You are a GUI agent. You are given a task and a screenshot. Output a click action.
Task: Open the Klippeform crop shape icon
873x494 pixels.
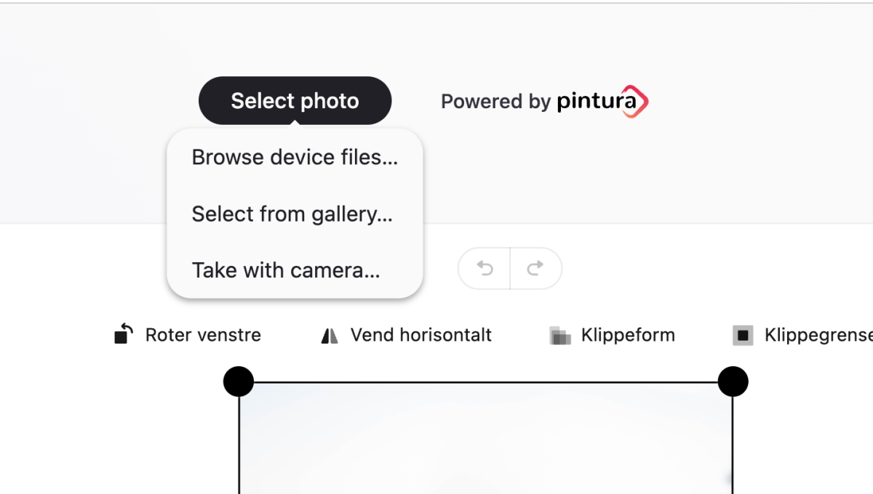tap(559, 336)
